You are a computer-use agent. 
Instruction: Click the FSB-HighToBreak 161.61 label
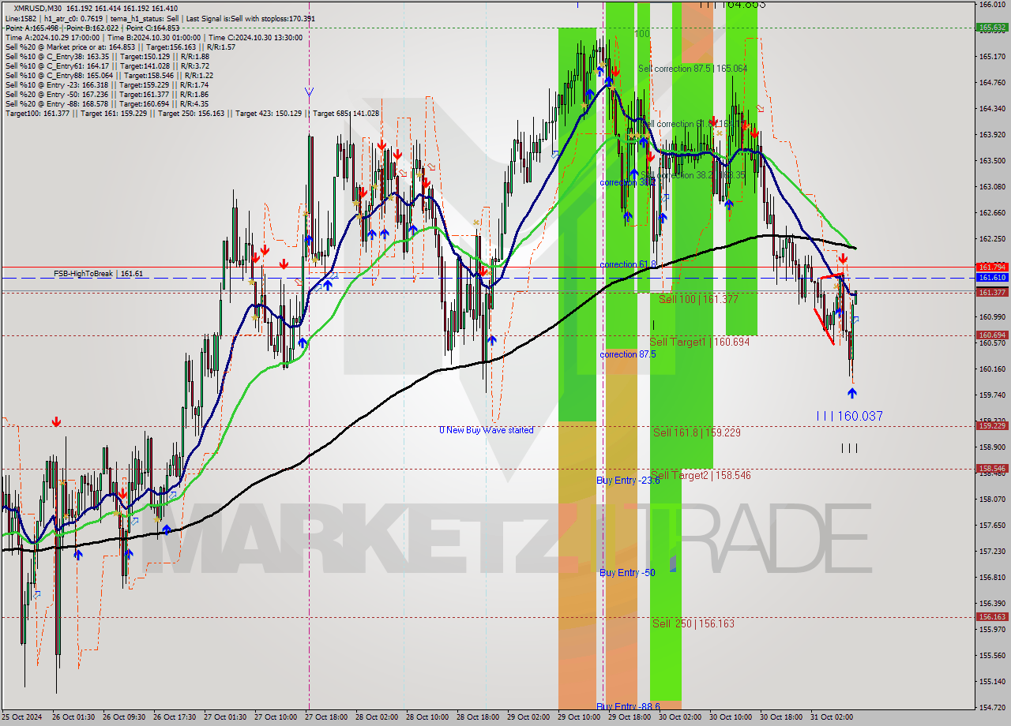pos(98,273)
